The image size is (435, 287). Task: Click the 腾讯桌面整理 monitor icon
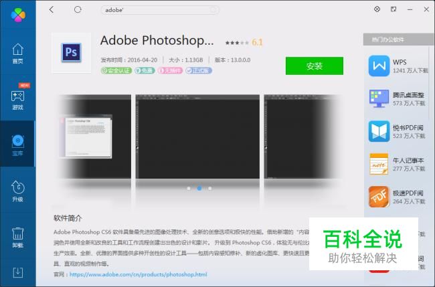tap(379, 98)
